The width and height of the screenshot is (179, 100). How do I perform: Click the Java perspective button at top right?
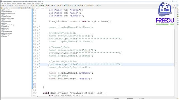[178, 6]
